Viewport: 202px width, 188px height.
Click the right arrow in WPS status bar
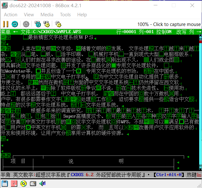199,32
